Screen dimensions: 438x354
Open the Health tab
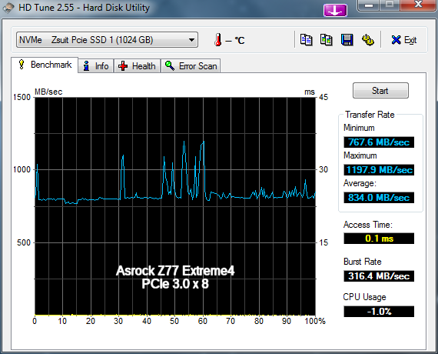137,66
